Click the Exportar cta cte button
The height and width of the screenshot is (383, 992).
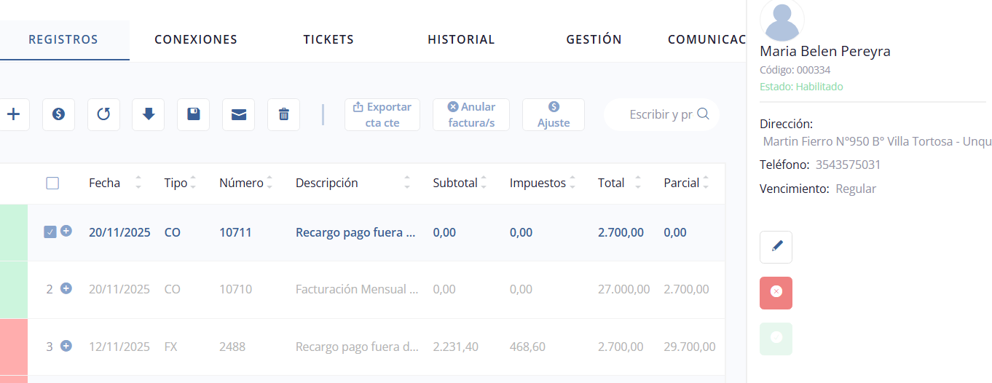click(x=382, y=114)
